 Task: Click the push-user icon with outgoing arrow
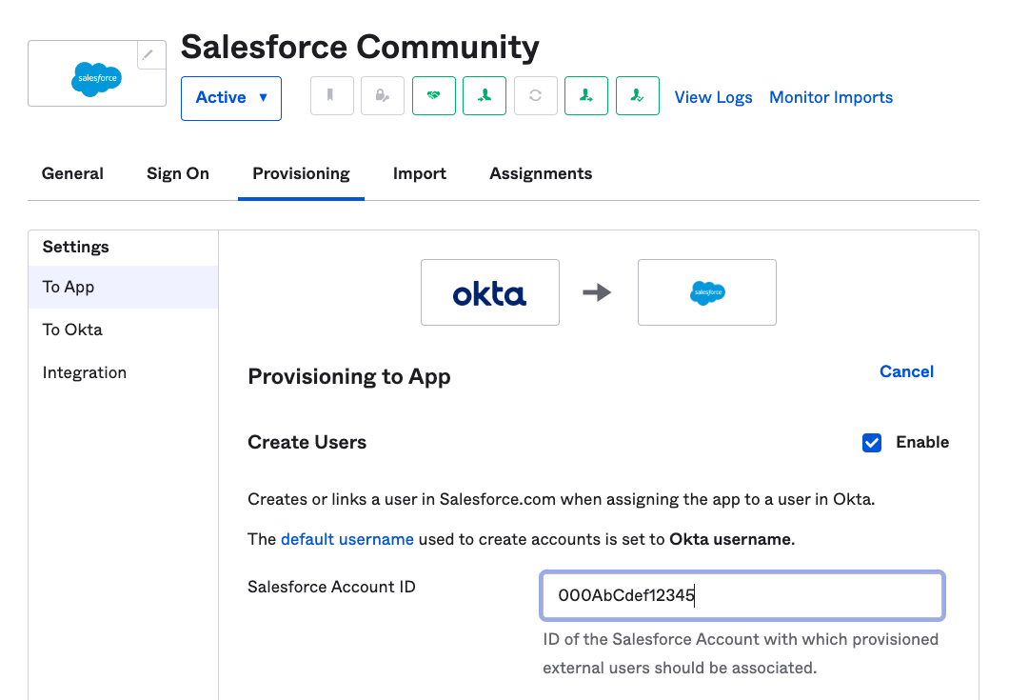coord(586,95)
